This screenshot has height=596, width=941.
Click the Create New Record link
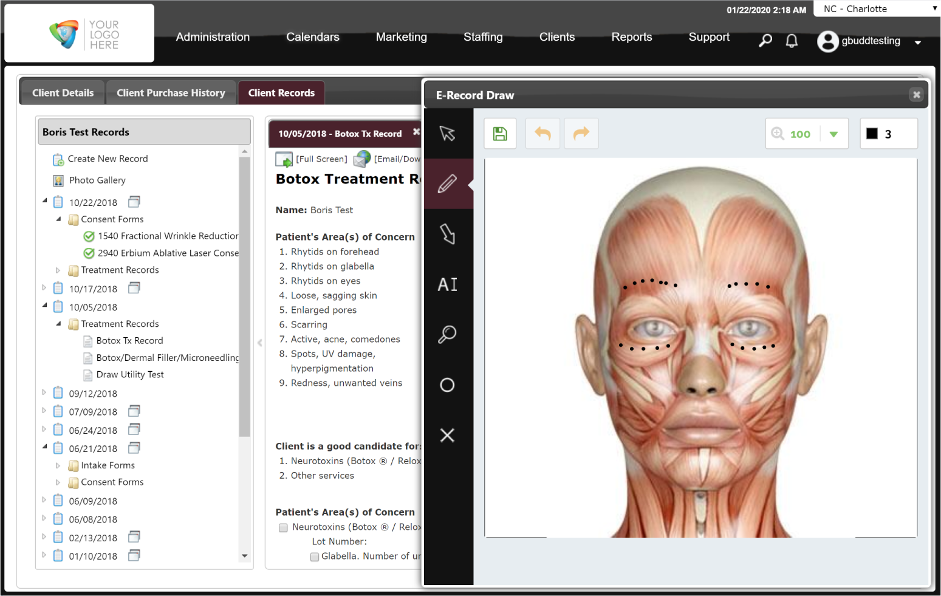click(x=108, y=159)
